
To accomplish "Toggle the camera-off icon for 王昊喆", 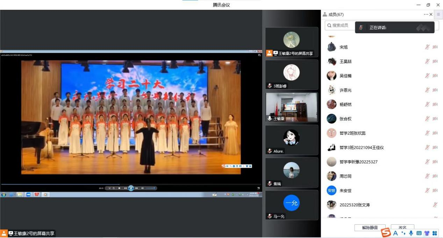I will [x=435, y=61].
